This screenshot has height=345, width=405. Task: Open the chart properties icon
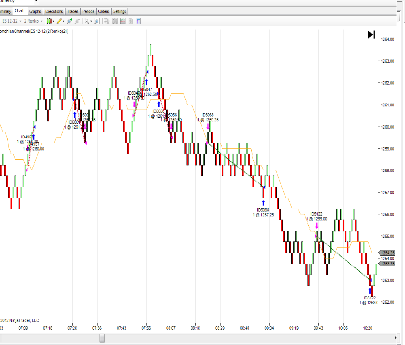[138, 21]
